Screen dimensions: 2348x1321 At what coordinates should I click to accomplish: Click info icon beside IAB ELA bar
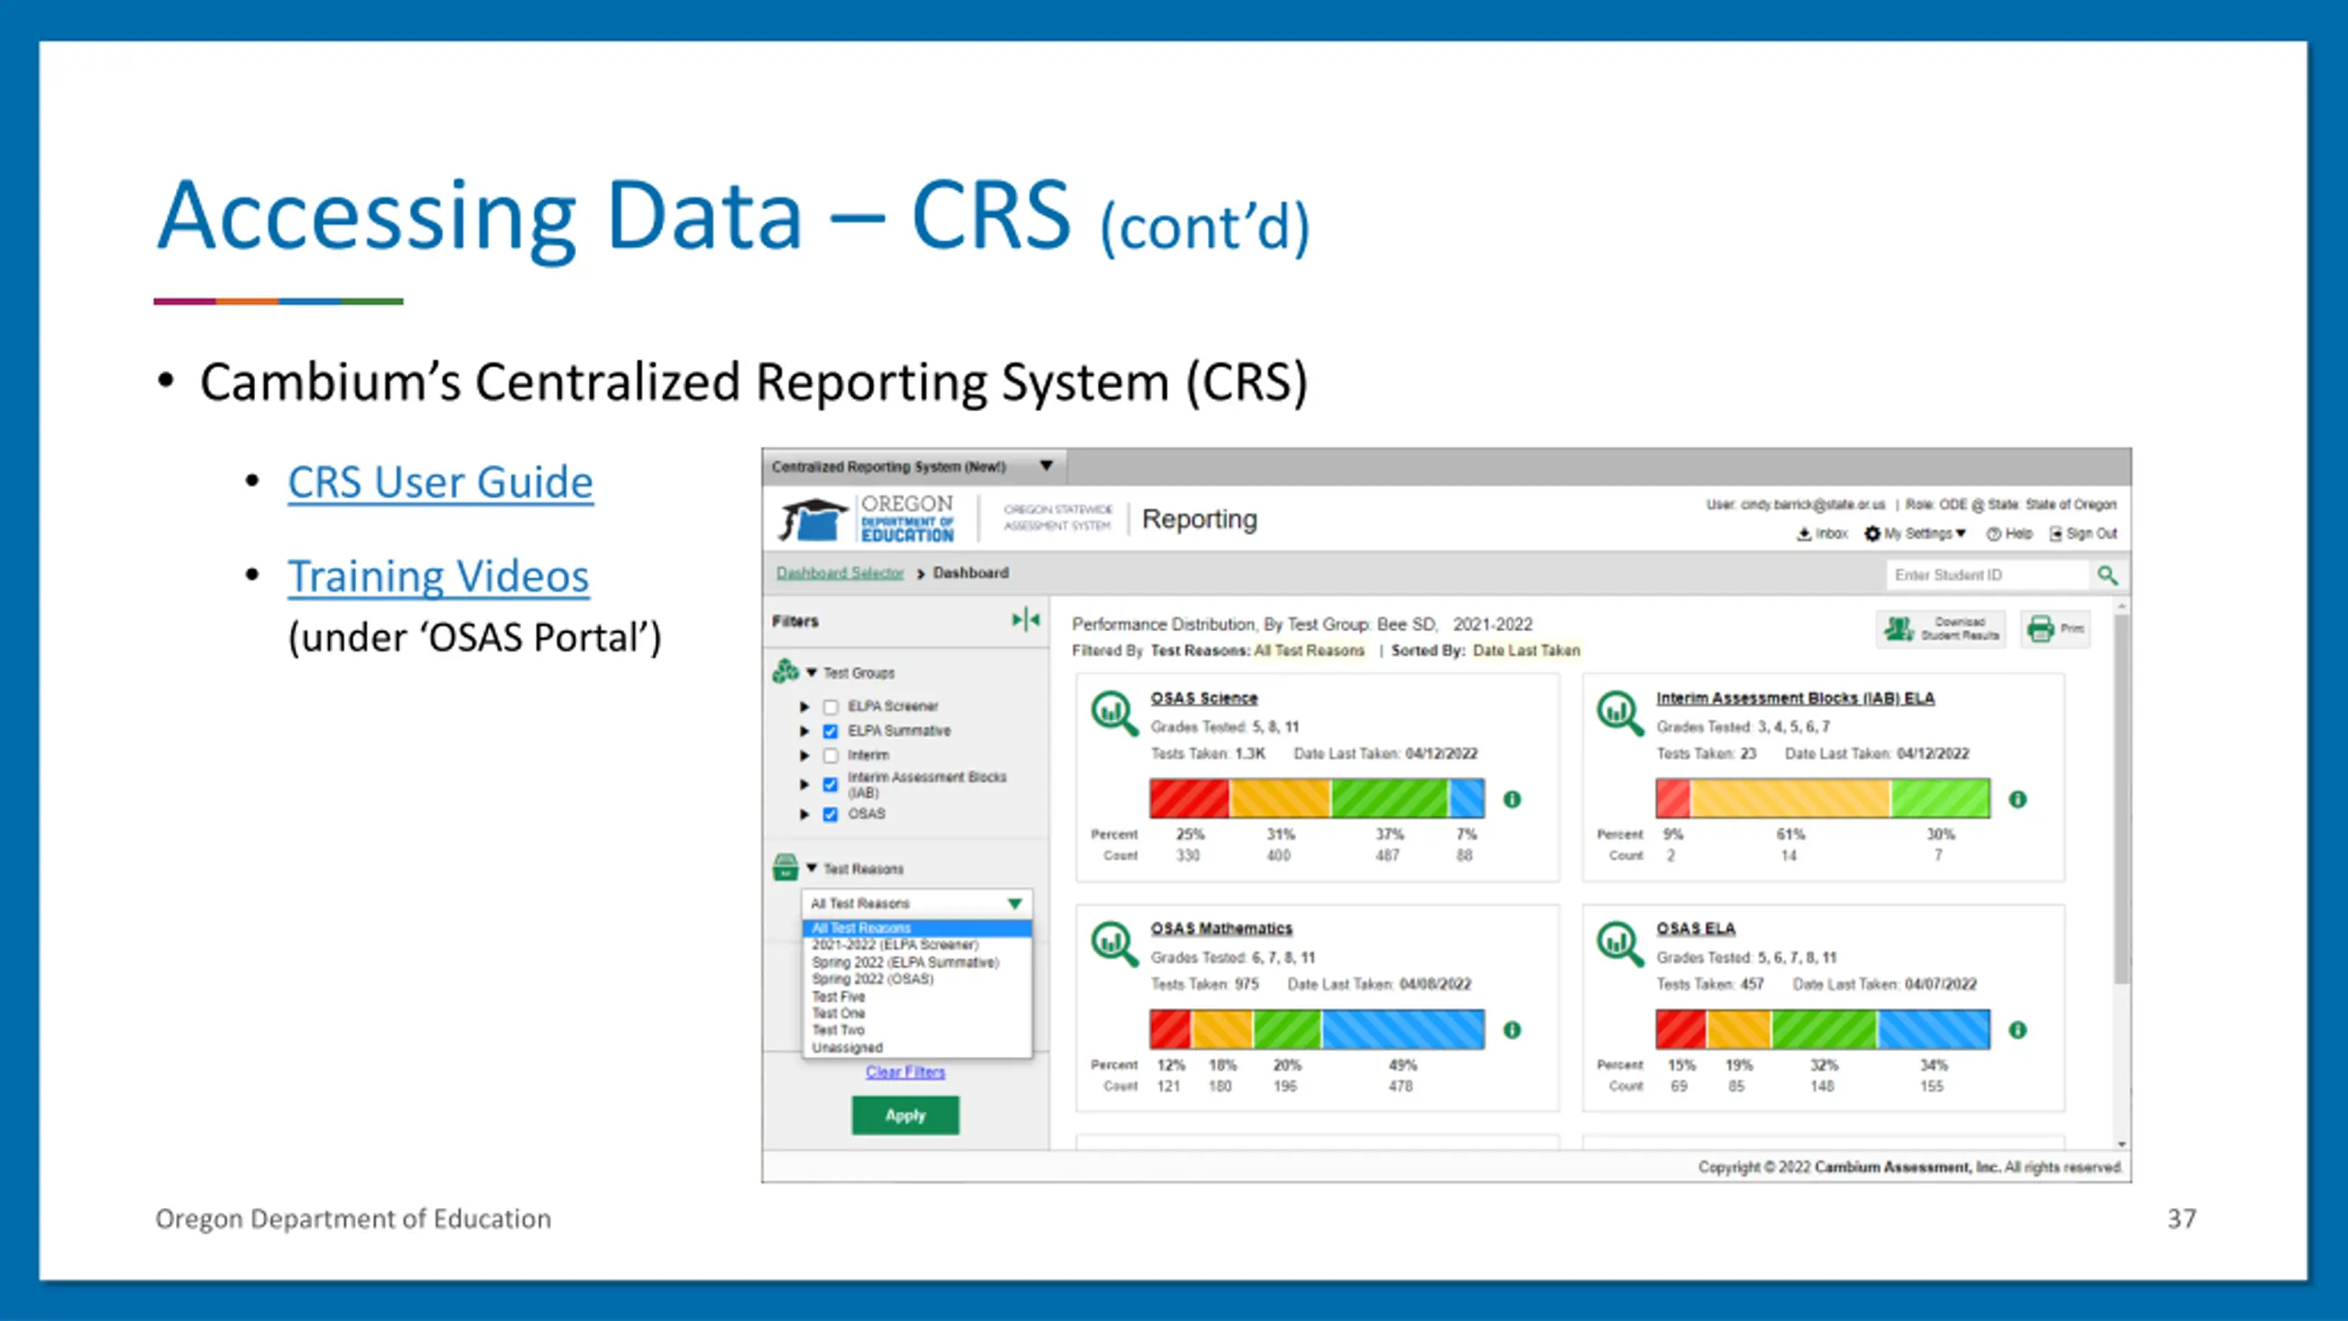coord(2018,800)
